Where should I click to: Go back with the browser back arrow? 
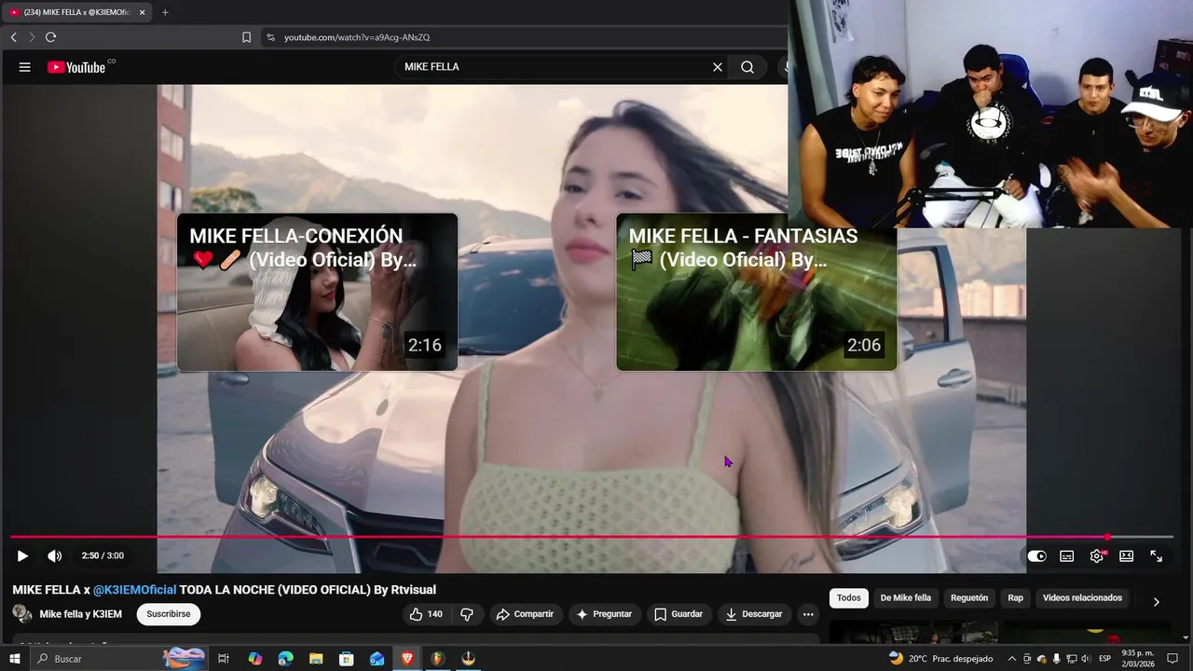tap(13, 37)
